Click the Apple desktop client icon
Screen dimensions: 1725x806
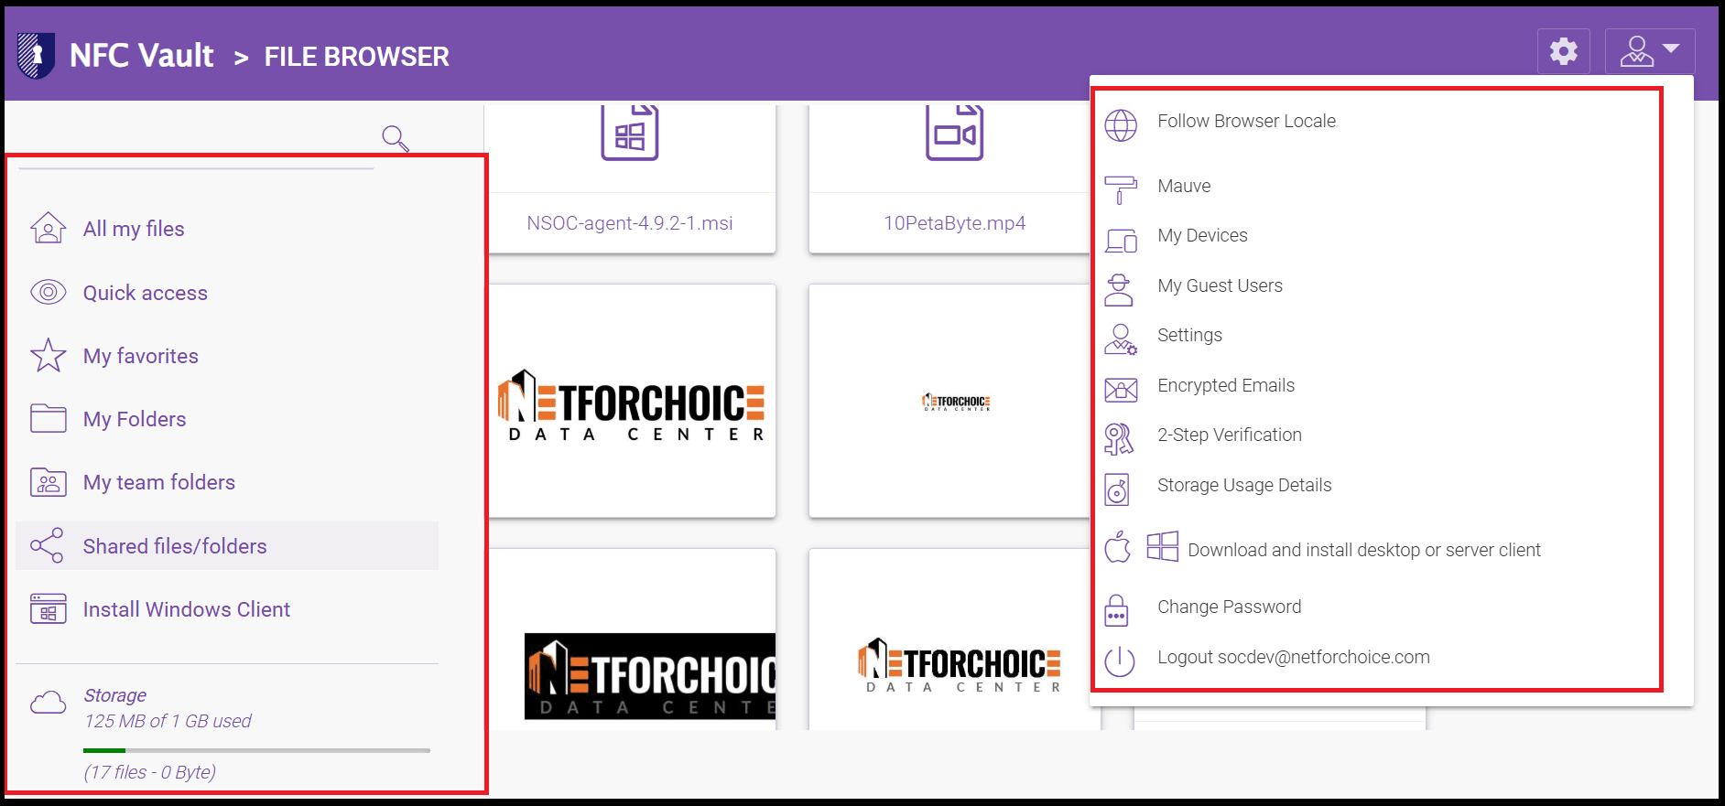[1117, 548]
